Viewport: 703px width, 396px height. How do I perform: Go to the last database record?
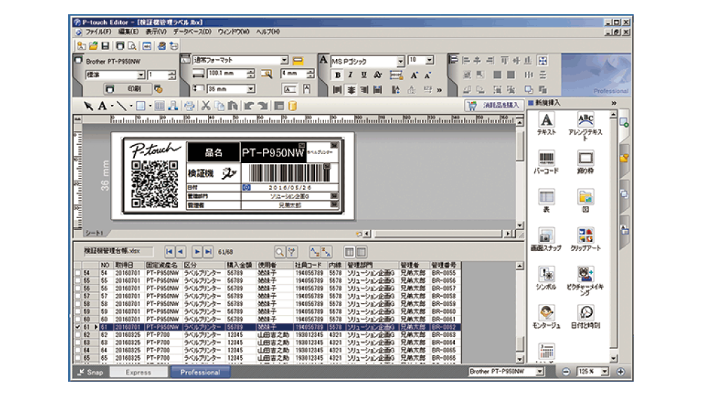[209, 252]
